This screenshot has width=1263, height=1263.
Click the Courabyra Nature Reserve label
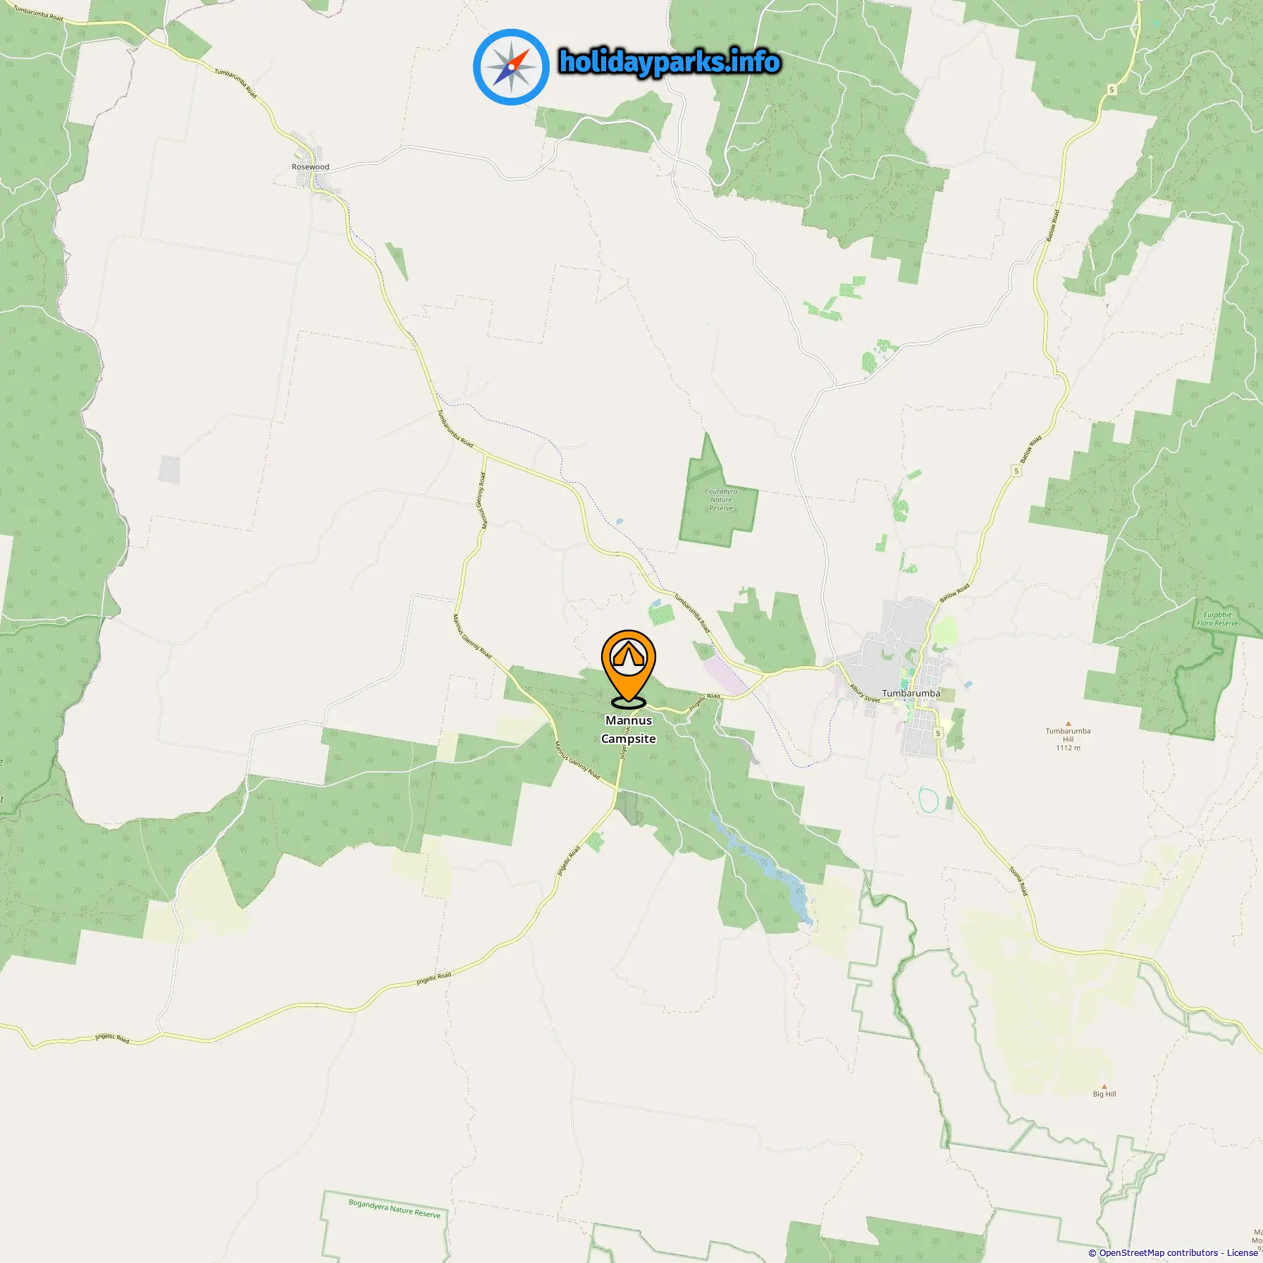721,500
